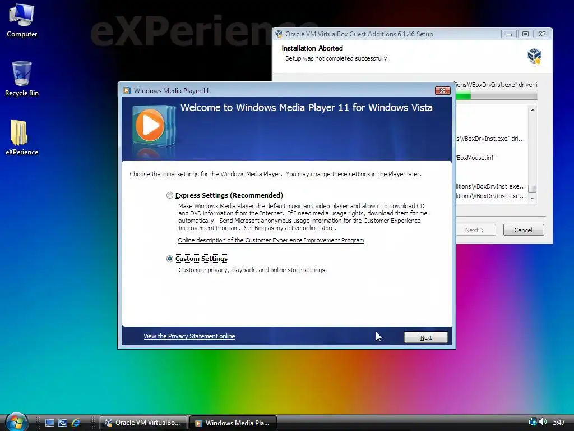Open the Start menu orb
Screen dimensions: 574x431
[x=16, y=422]
